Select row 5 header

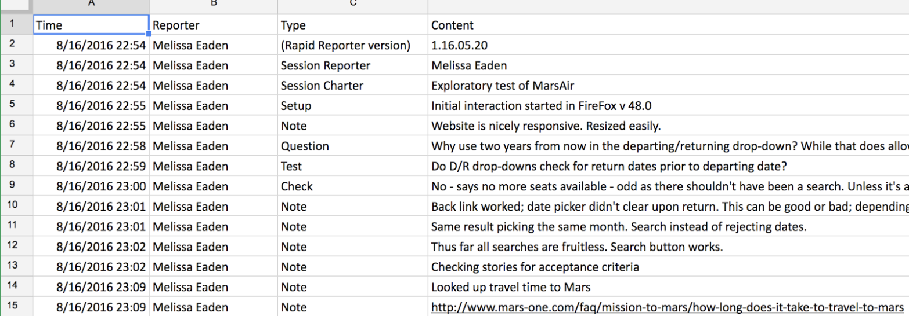tap(13, 105)
